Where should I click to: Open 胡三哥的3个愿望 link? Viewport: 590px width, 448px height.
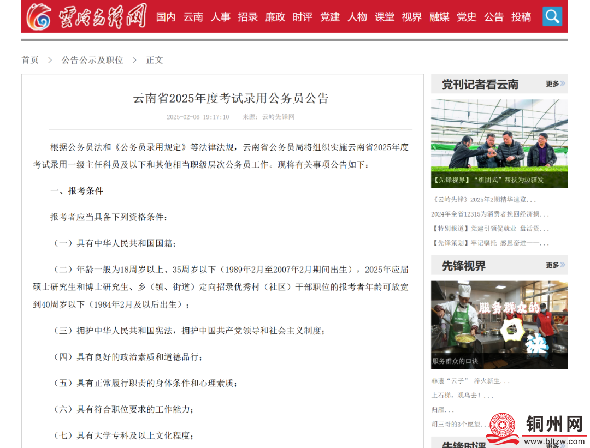coord(460,425)
